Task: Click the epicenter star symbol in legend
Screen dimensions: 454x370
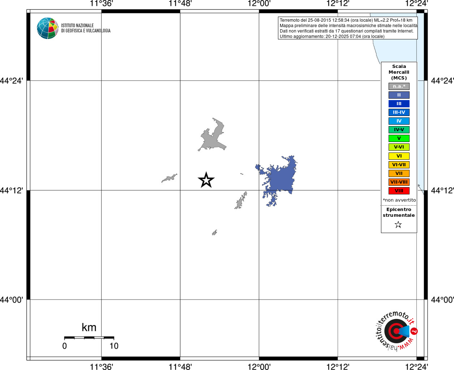Action: pyautogui.click(x=398, y=225)
